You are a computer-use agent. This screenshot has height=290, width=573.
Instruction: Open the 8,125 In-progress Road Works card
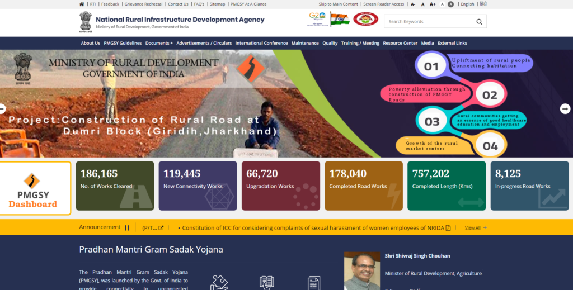[529, 186]
